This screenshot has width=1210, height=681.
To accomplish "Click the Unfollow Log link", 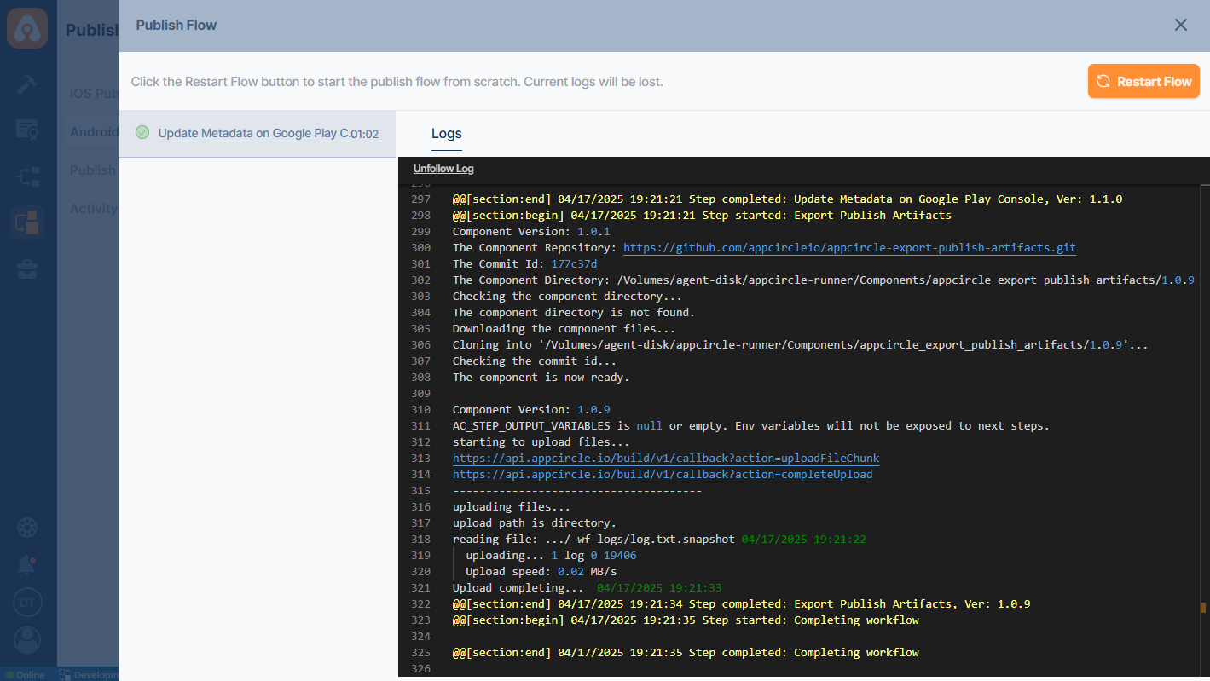I will tap(443, 169).
